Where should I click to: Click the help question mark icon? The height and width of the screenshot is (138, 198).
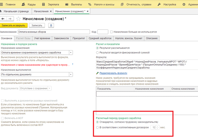(x=72, y=64)
